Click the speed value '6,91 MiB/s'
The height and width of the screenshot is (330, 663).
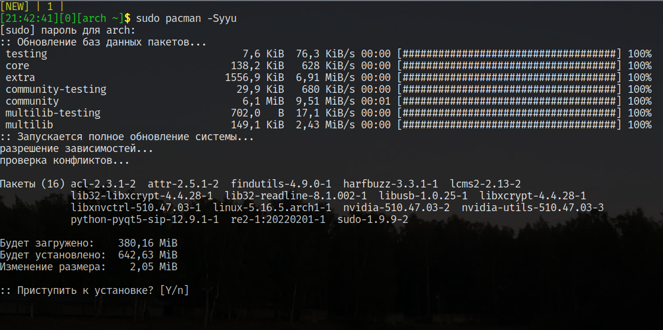pyautogui.click(x=325, y=77)
